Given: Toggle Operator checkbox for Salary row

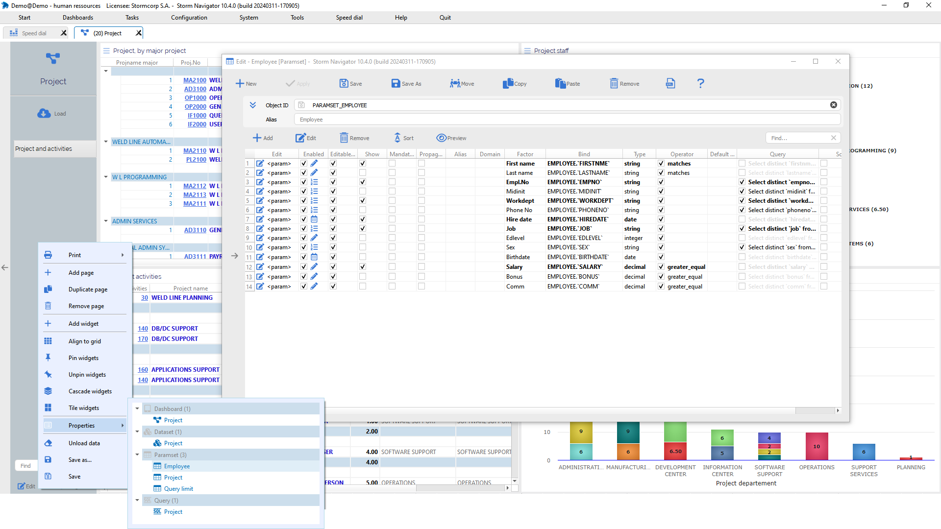Looking at the screenshot, I should tap(661, 267).
